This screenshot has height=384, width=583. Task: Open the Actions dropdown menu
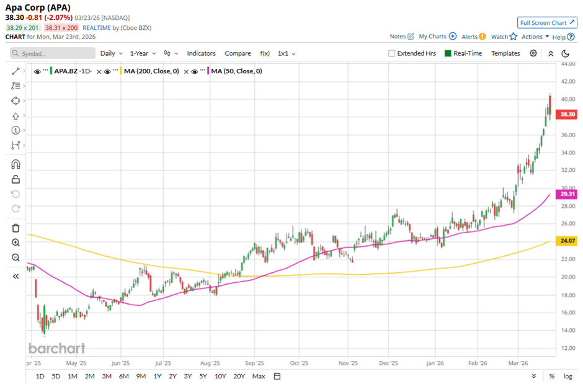pos(535,37)
